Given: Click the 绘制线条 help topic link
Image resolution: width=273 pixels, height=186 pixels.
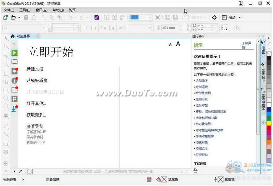Looking at the screenshot, I should tap(201, 81).
